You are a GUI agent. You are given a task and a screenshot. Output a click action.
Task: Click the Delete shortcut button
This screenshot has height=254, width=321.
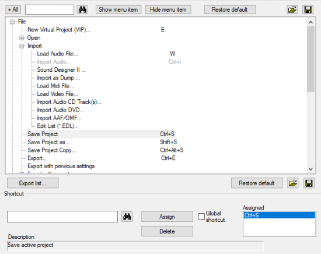(167, 231)
